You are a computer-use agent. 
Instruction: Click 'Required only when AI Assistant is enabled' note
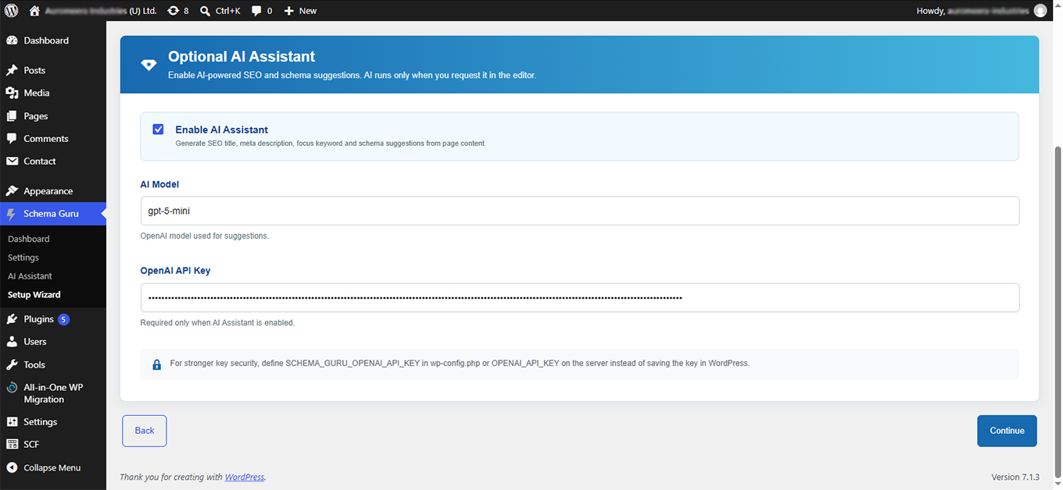(217, 322)
